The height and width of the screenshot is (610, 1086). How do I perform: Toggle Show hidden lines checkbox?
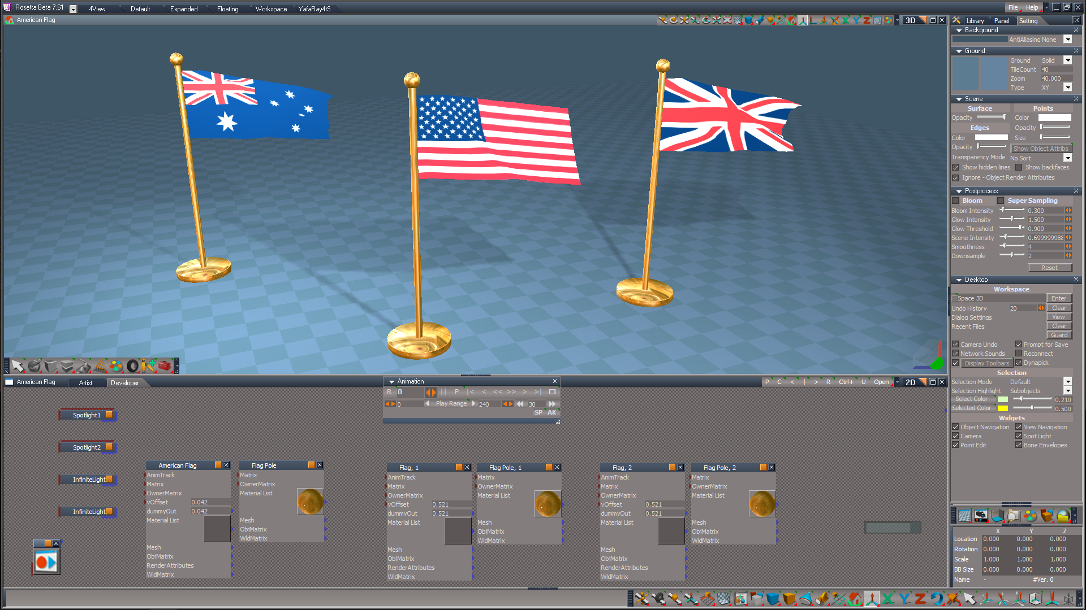955,167
